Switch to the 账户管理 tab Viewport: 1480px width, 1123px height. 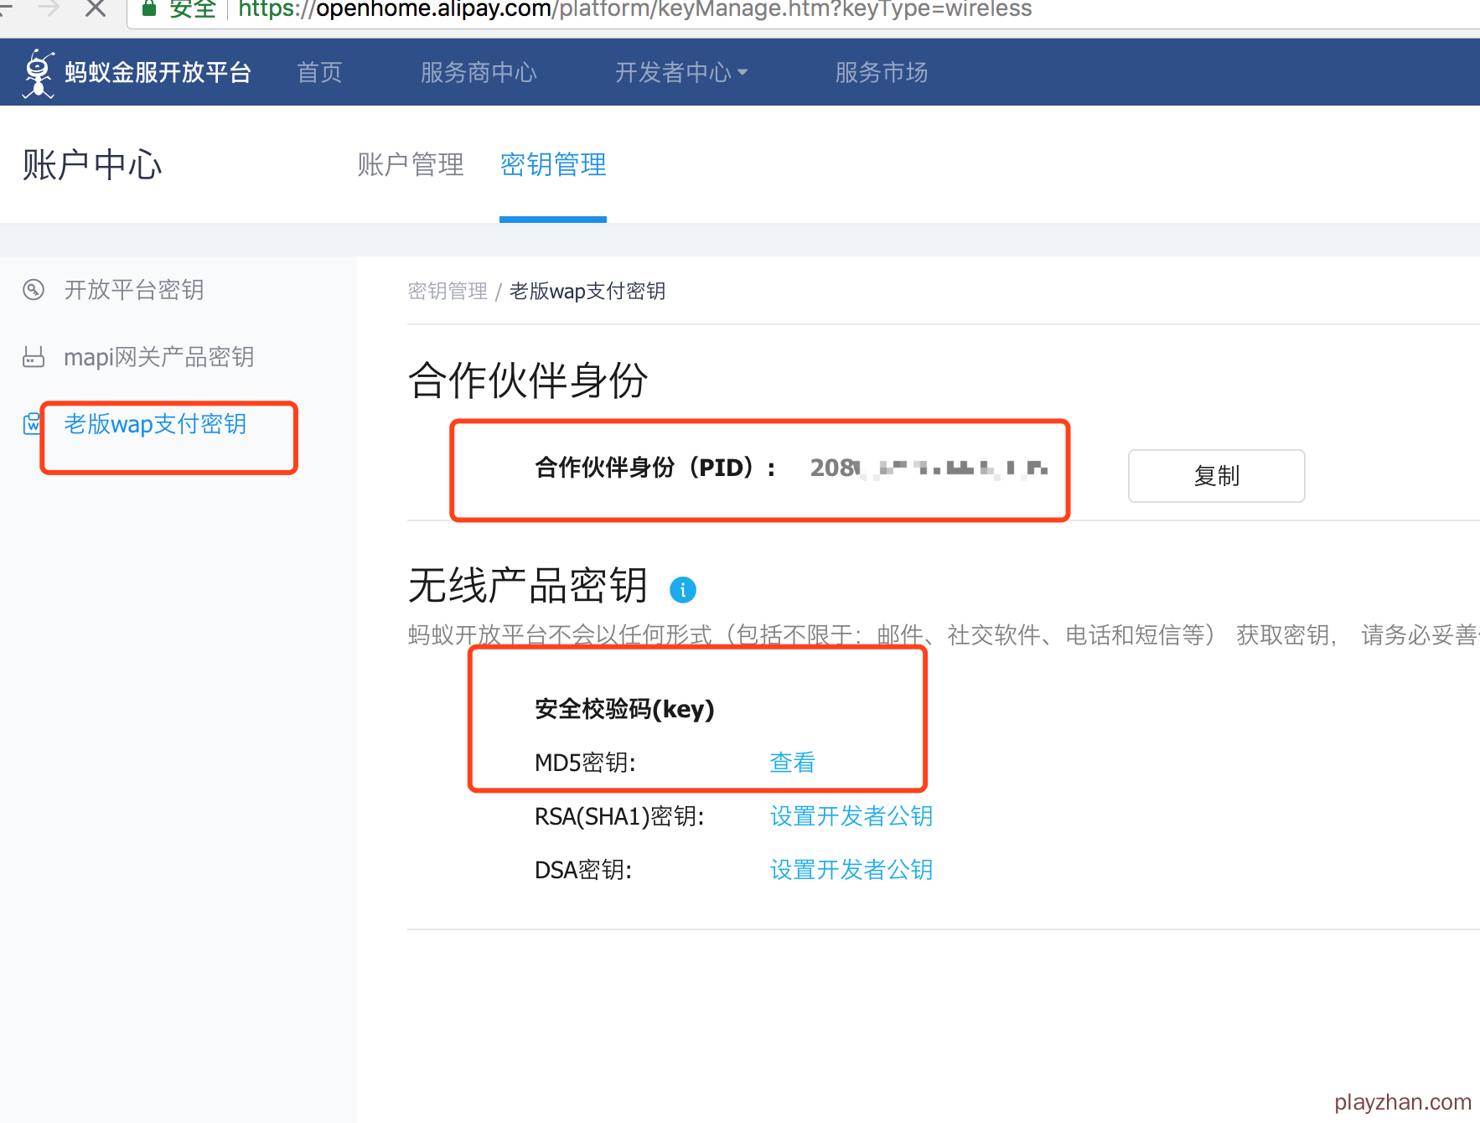(x=411, y=164)
